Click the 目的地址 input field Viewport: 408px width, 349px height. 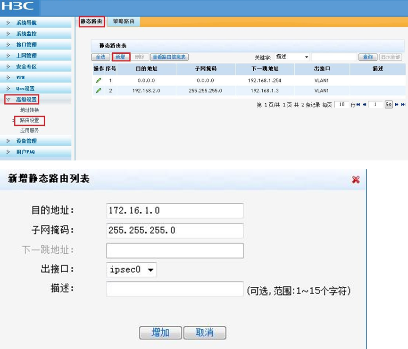pyautogui.click(x=175, y=210)
